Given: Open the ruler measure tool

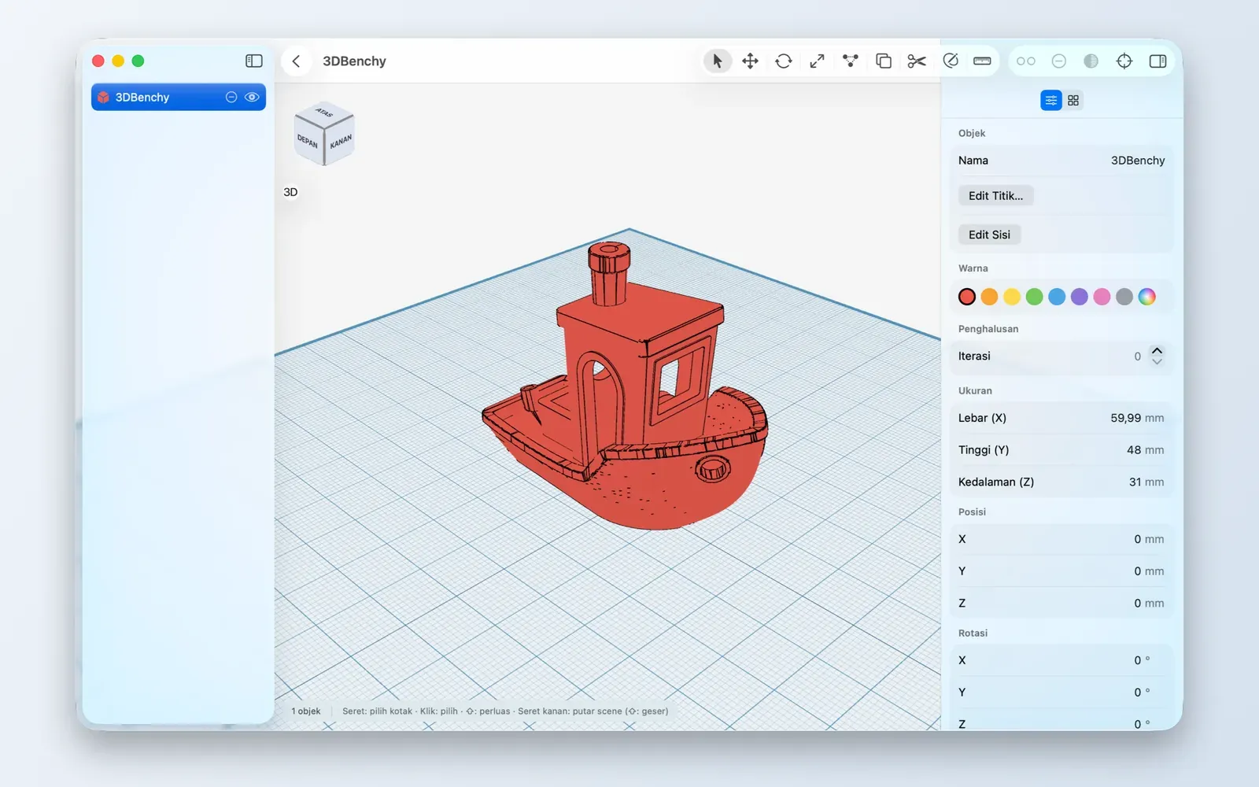Looking at the screenshot, I should tap(982, 61).
